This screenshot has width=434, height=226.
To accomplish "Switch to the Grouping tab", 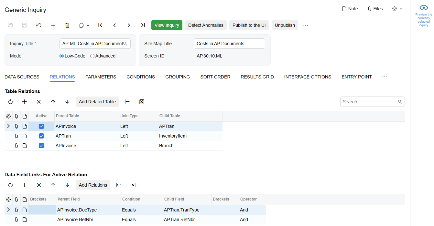I will (178, 77).
